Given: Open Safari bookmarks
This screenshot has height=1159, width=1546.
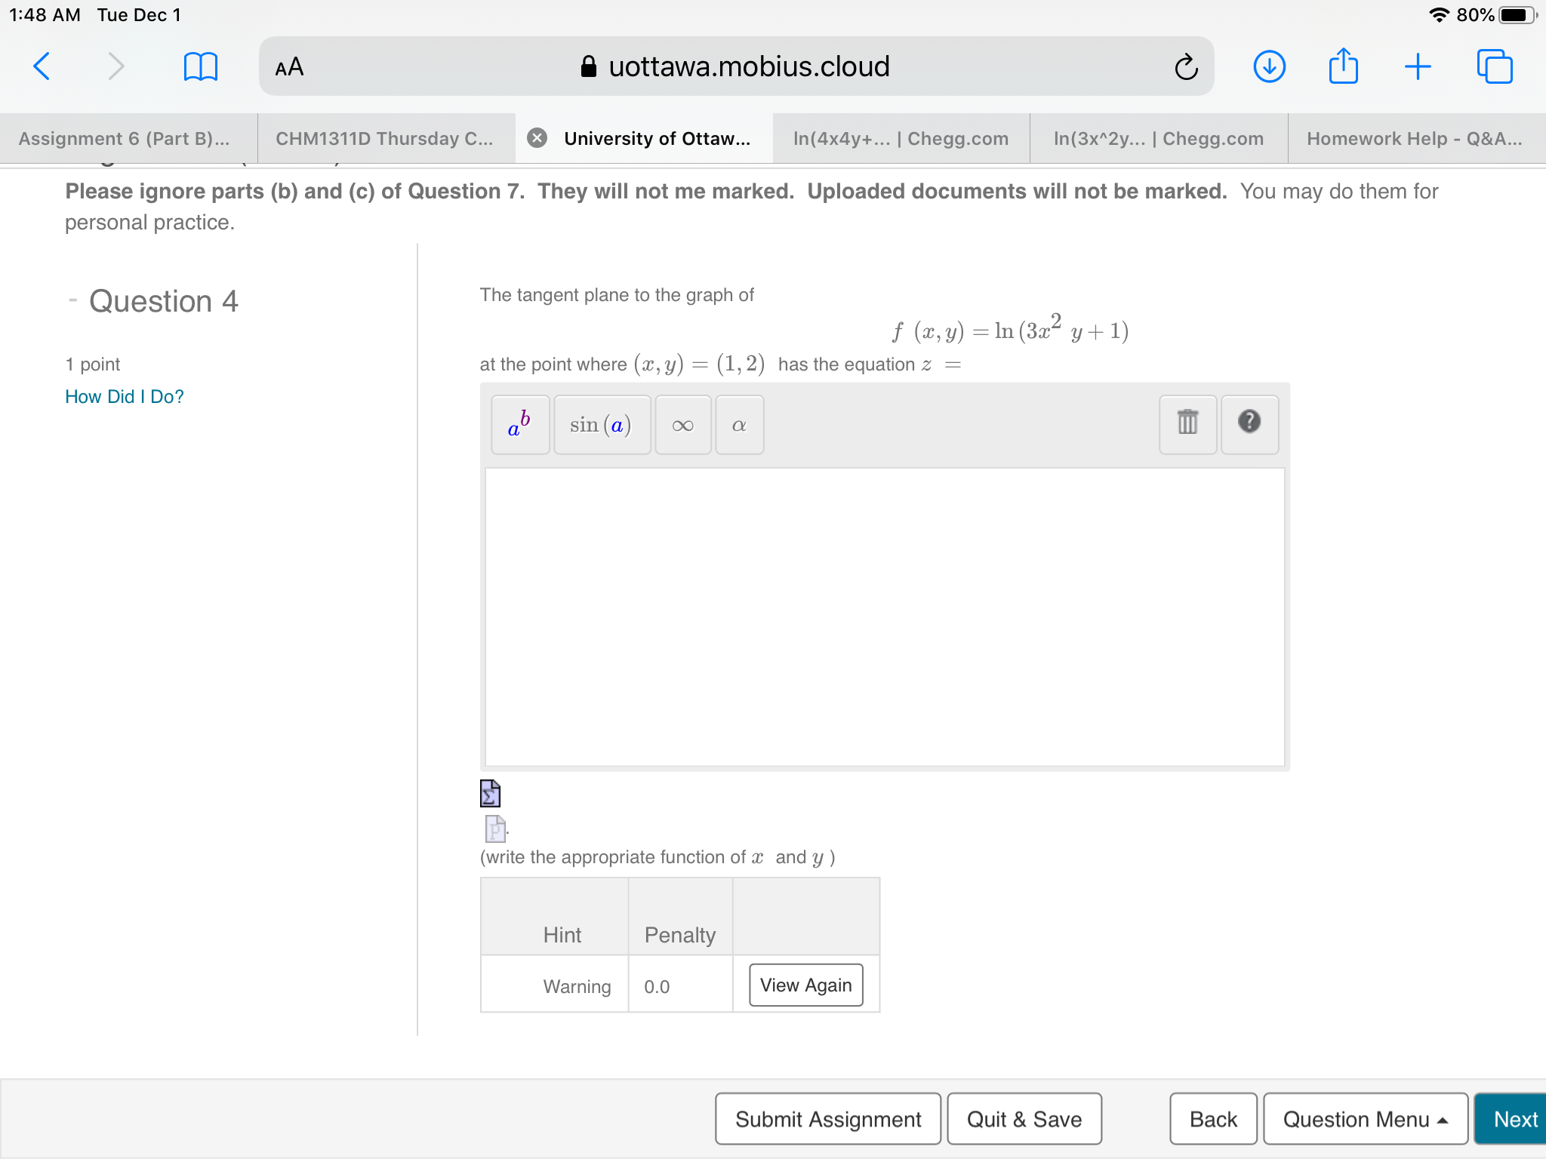Looking at the screenshot, I should [x=201, y=66].
